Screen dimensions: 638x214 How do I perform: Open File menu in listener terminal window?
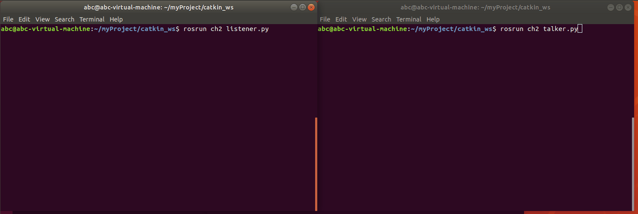coord(8,19)
